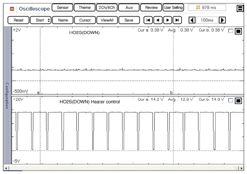
Task: Open the Start dropdown selector
Action: (41, 20)
